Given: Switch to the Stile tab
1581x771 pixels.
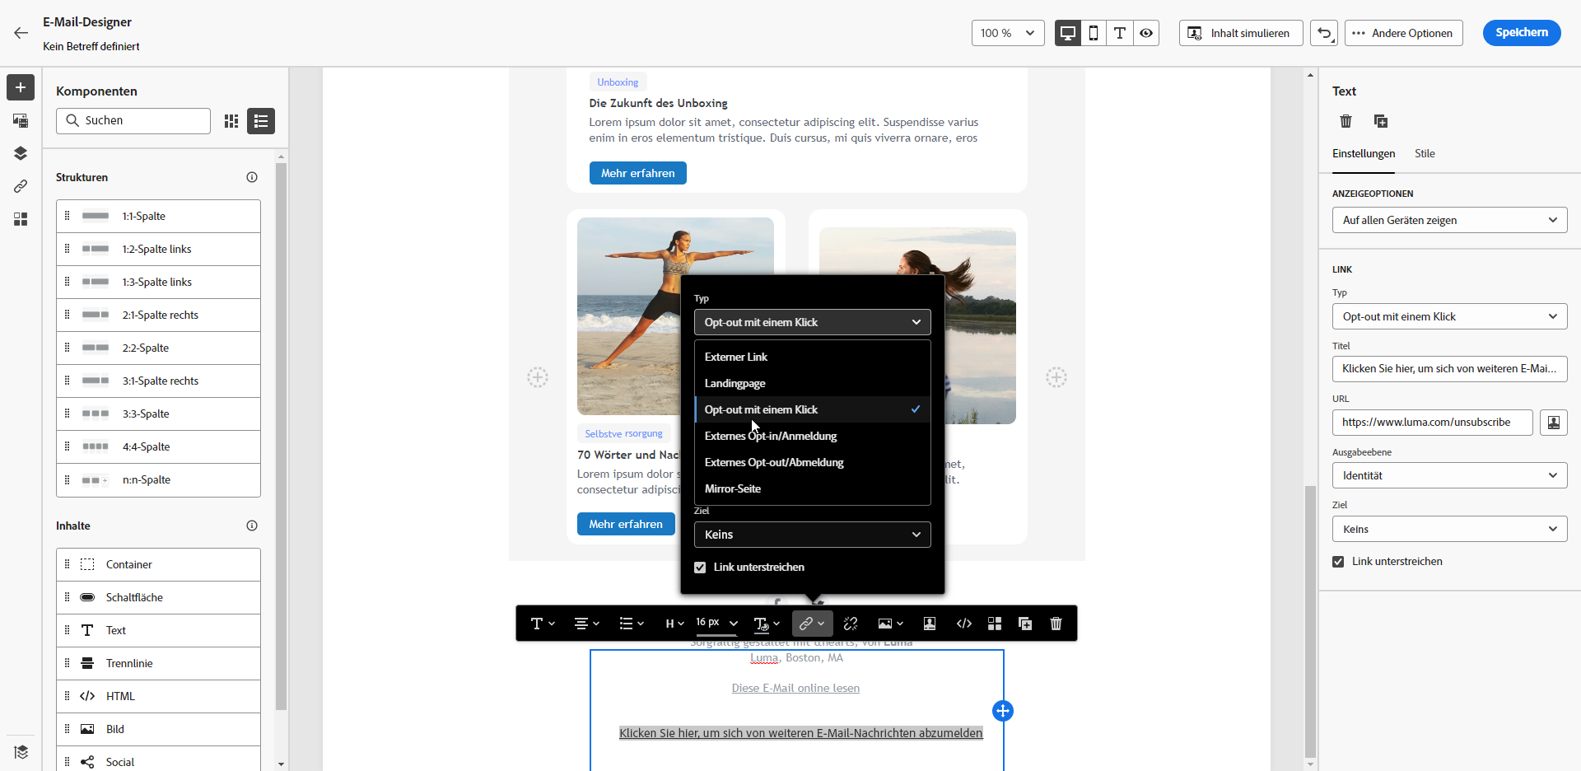Looking at the screenshot, I should tap(1425, 154).
